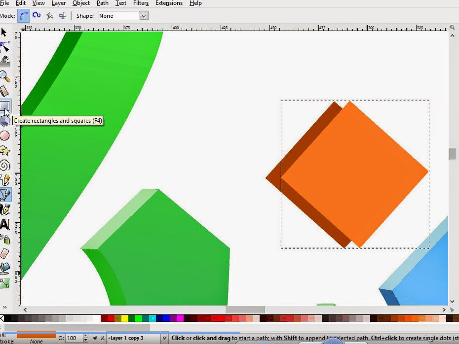Click the Shape combo box arrow
Image resolution: width=459 pixels, height=344 pixels.
[144, 16]
